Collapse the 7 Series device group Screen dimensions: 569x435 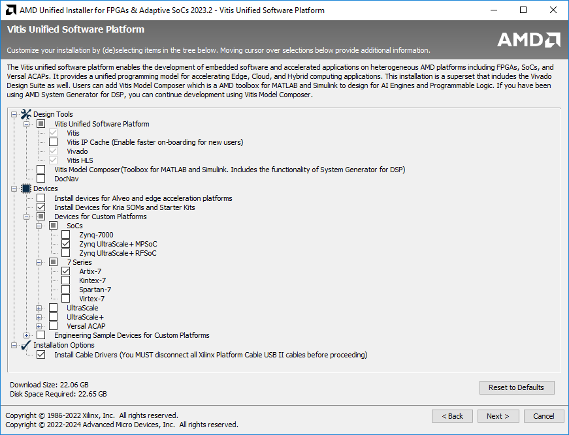(39, 262)
